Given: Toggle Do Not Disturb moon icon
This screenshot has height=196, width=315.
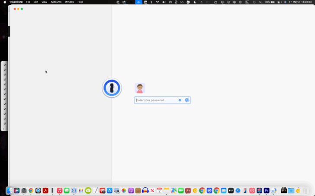Looking at the screenshot, I should tap(195, 2).
